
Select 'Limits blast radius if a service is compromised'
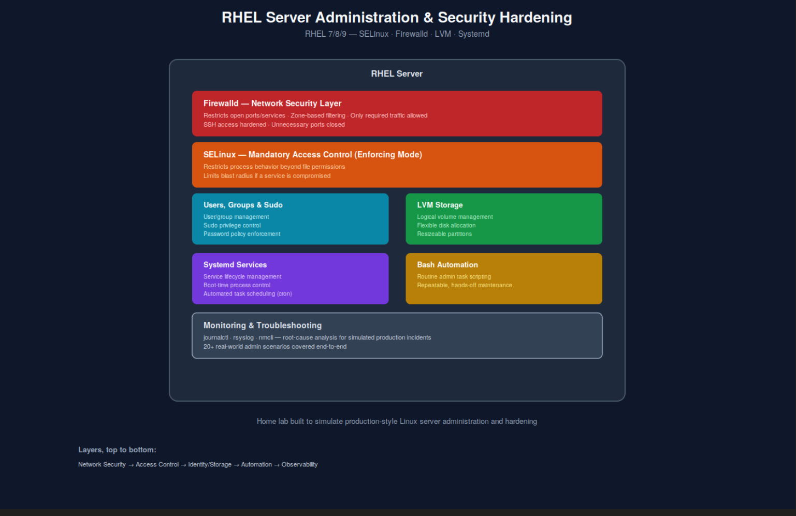click(267, 176)
